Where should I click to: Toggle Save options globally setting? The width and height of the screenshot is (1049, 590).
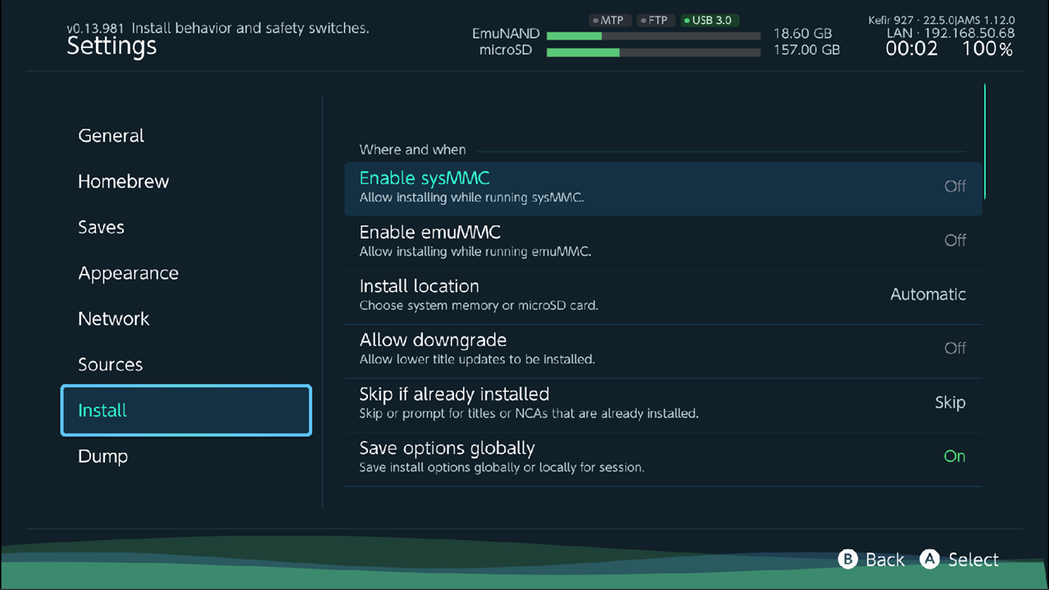(x=663, y=458)
